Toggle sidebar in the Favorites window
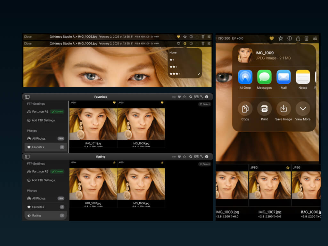This screenshot has width=328, height=246. point(27,97)
